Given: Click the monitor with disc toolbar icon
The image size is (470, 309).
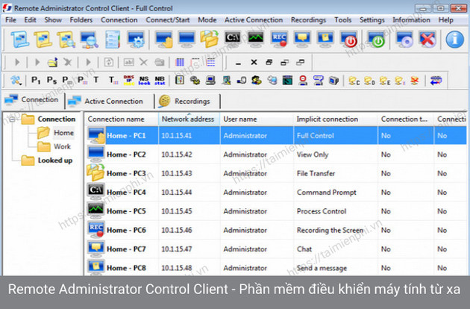Looking at the screenshot, I should pos(404,40).
